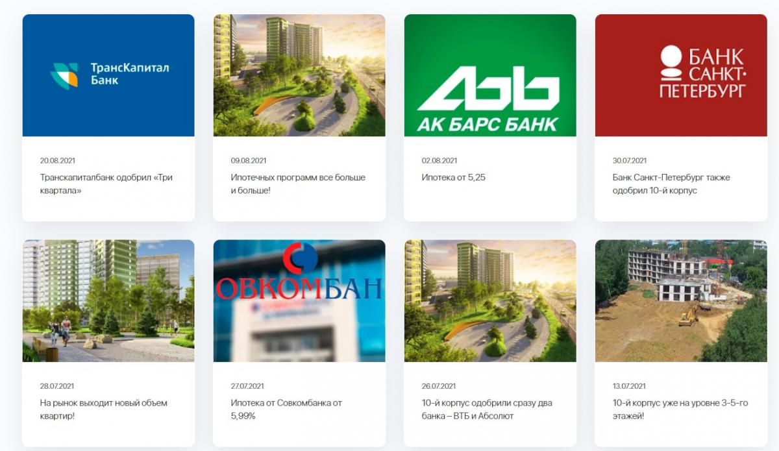The width and height of the screenshot is (779, 451).
Task: Click the Ак Барс Банк logo image
Action: [x=490, y=75]
